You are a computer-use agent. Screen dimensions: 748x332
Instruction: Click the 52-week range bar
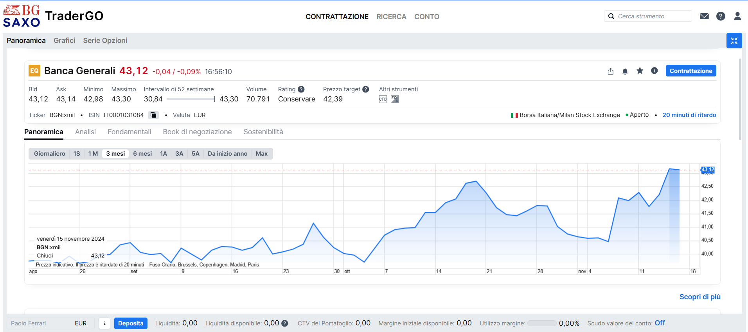191,99
